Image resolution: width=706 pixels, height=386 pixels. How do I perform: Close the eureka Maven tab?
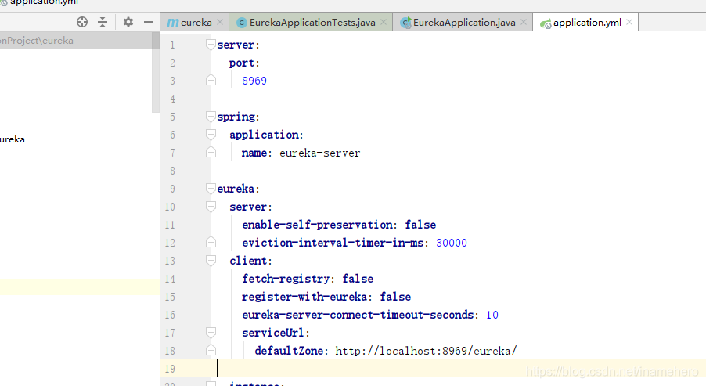220,22
